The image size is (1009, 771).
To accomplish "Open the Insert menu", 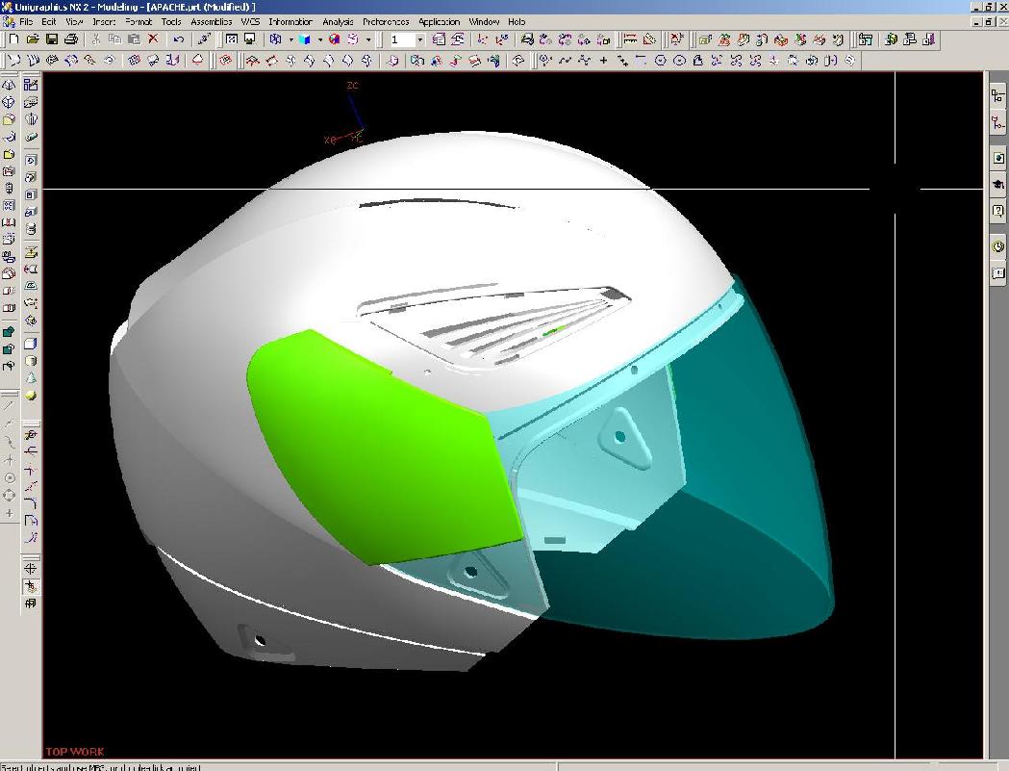I will (104, 21).
